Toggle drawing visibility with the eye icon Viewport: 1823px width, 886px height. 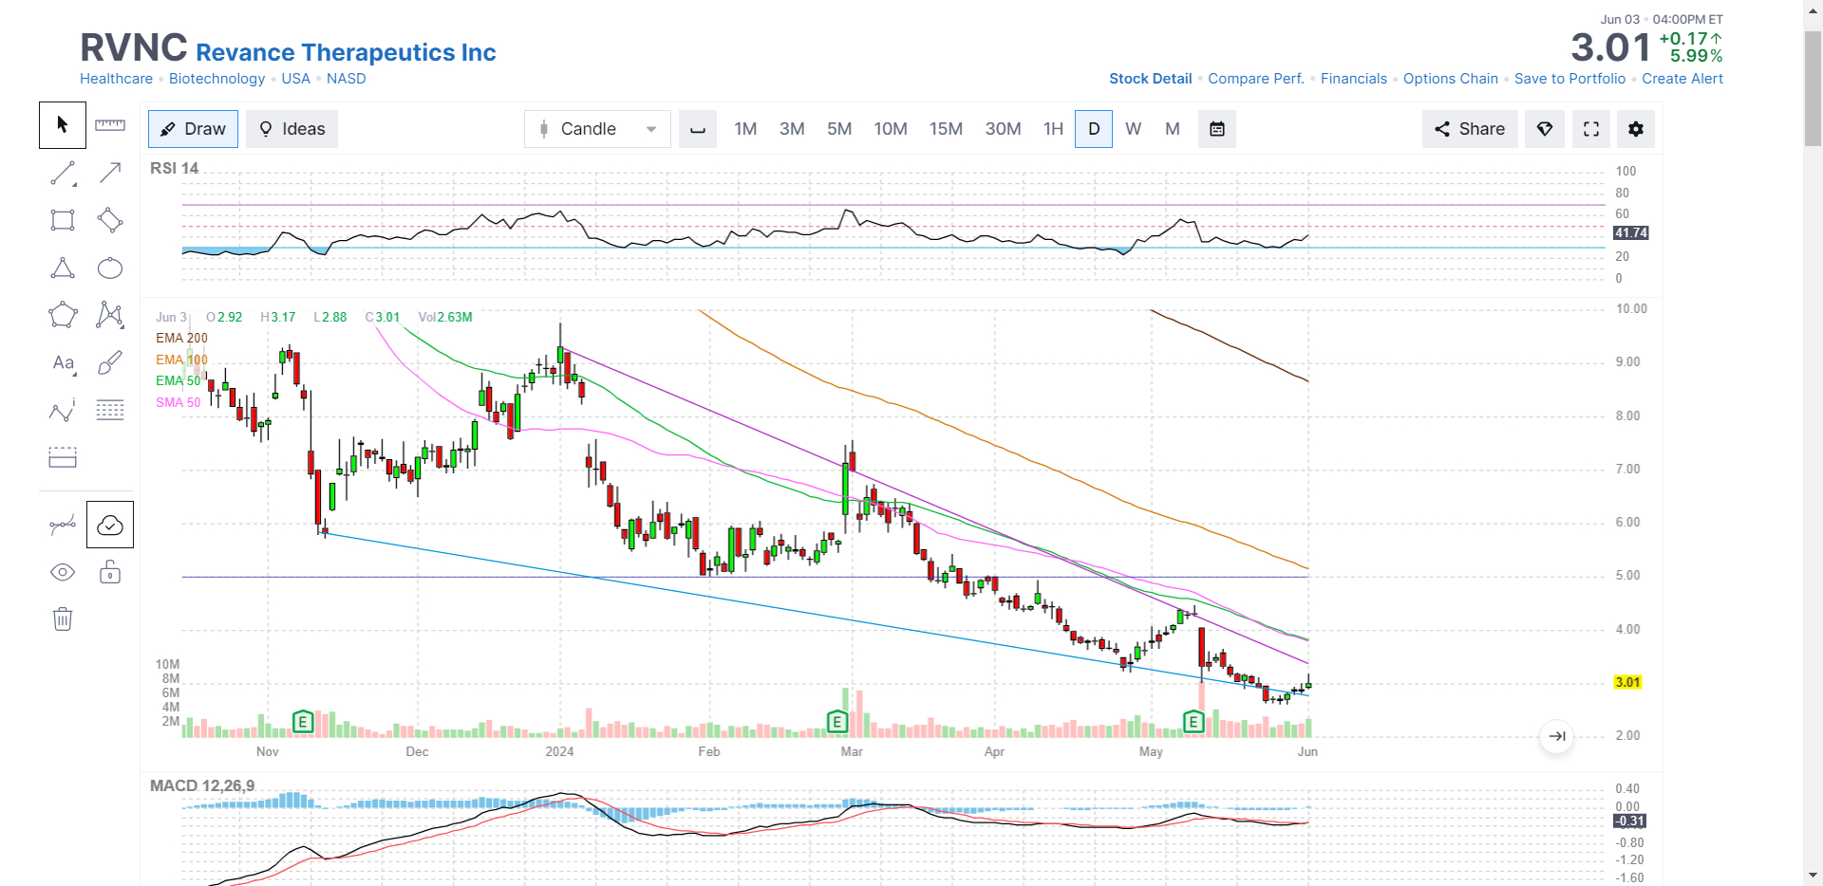point(62,572)
